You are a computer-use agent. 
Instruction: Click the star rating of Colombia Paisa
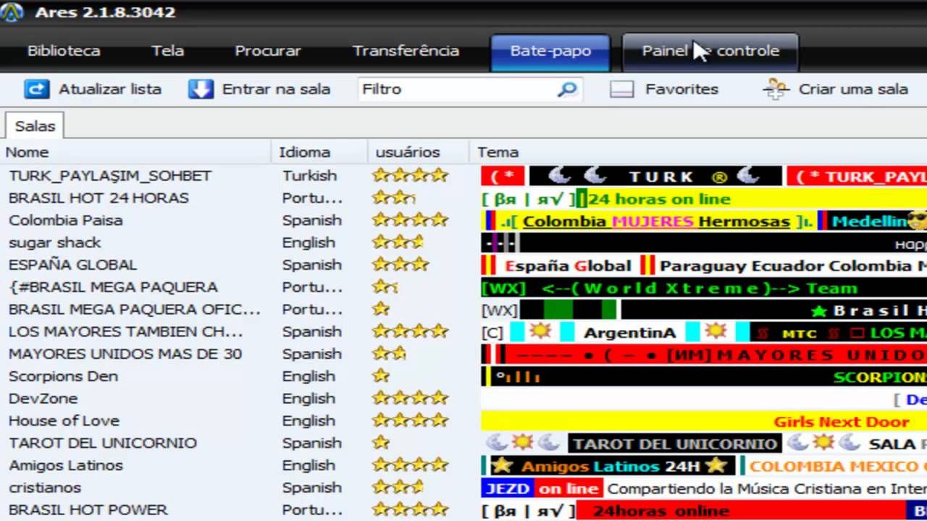point(411,220)
